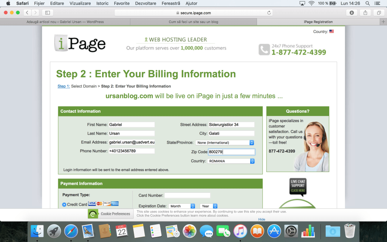This screenshot has width=387, height=242.
Task: Click the City field
Action: (232, 133)
